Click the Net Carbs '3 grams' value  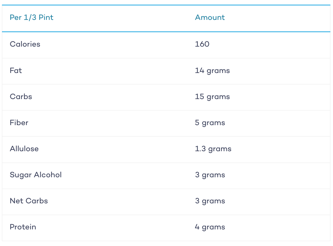point(210,201)
